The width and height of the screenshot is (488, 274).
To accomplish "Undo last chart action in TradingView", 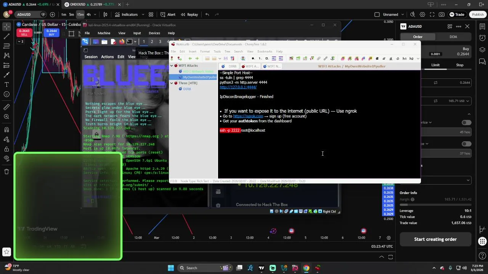I will [x=207, y=14].
